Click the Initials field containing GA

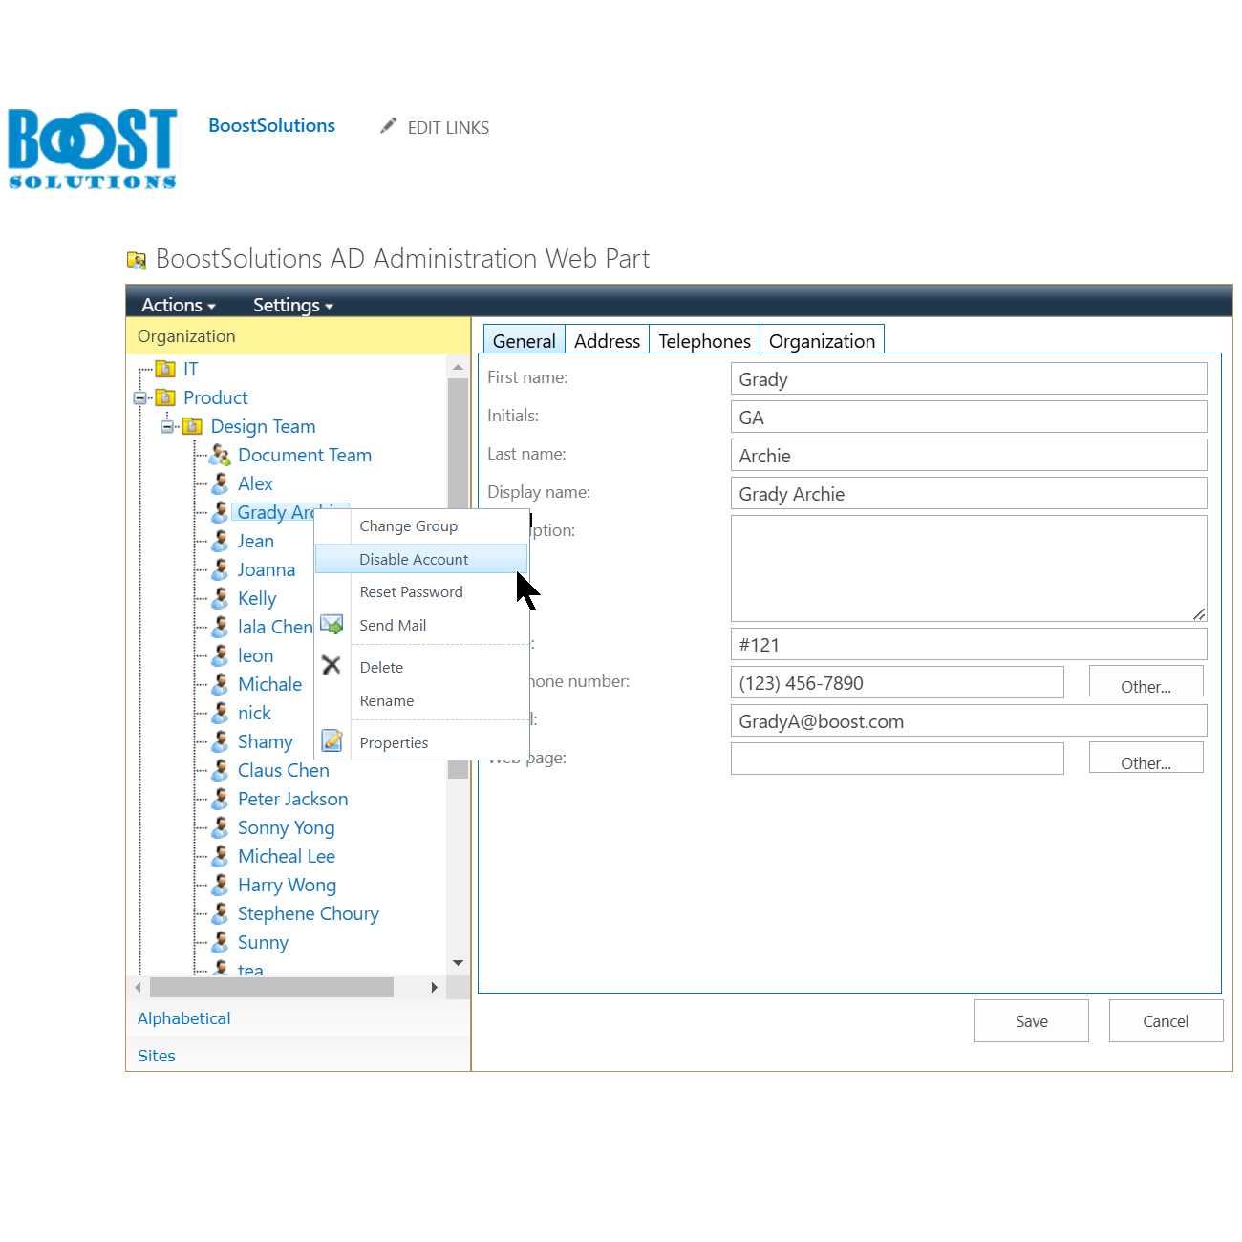coord(969,417)
